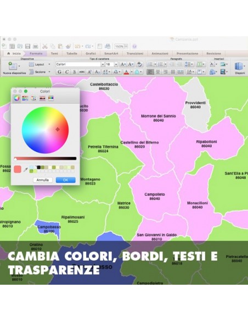Select the black saved color swatch
Viewport: 248px width, 321px height.
[x=38, y=168]
